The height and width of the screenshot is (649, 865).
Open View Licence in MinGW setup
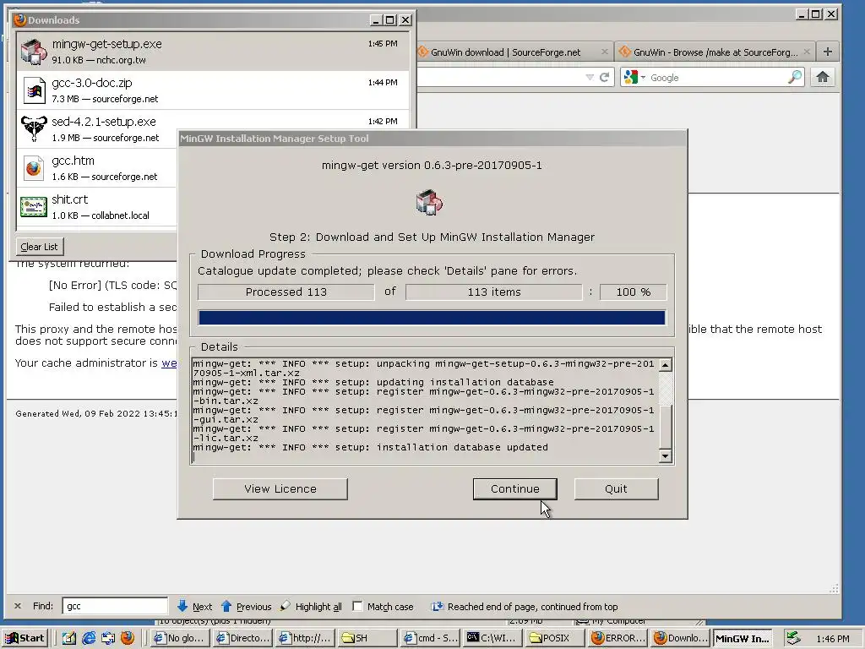280,488
